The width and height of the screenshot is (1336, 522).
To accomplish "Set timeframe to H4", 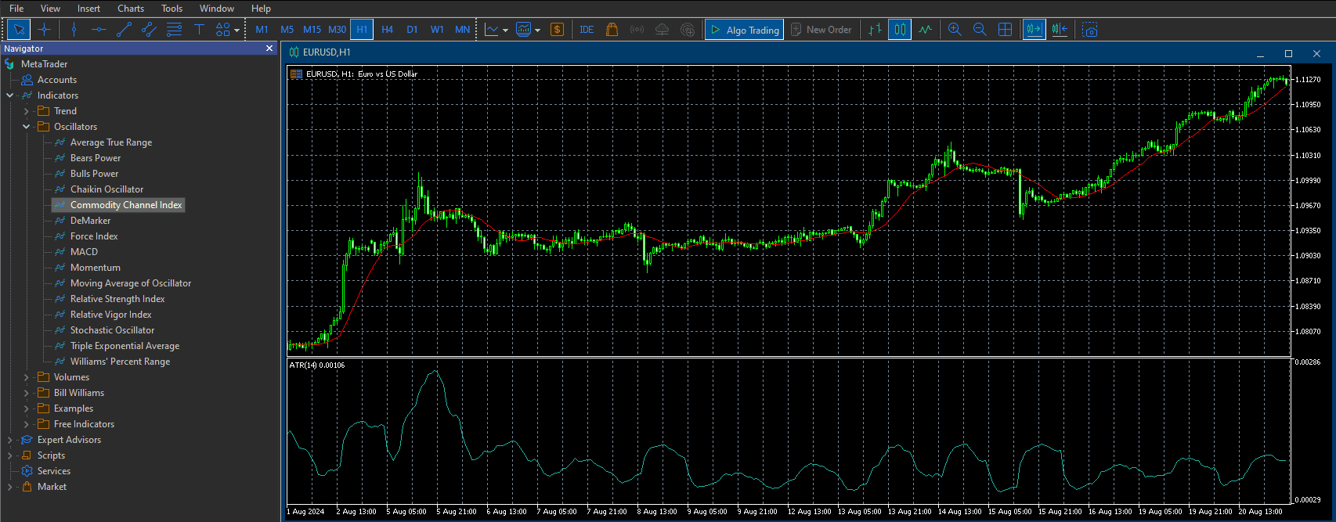I will (x=387, y=30).
